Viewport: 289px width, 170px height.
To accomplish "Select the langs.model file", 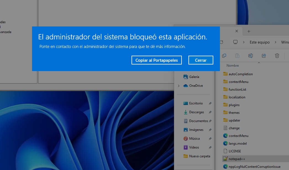I will click(238, 144).
